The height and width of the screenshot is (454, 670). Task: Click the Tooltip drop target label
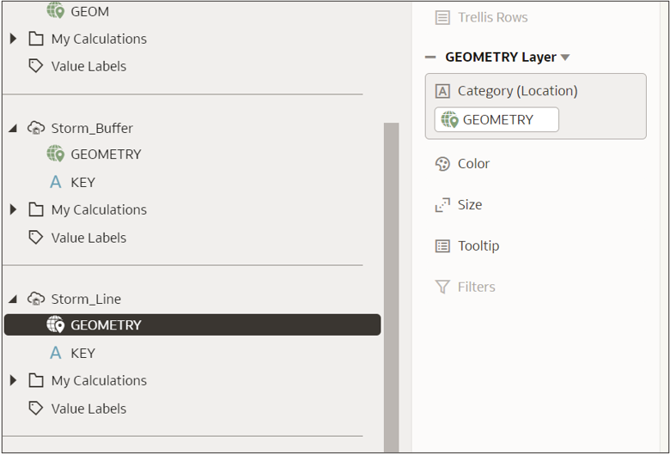point(478,246)
